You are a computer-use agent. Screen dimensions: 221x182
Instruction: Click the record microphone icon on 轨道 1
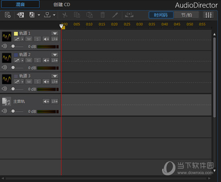click(x=17, y=39)
